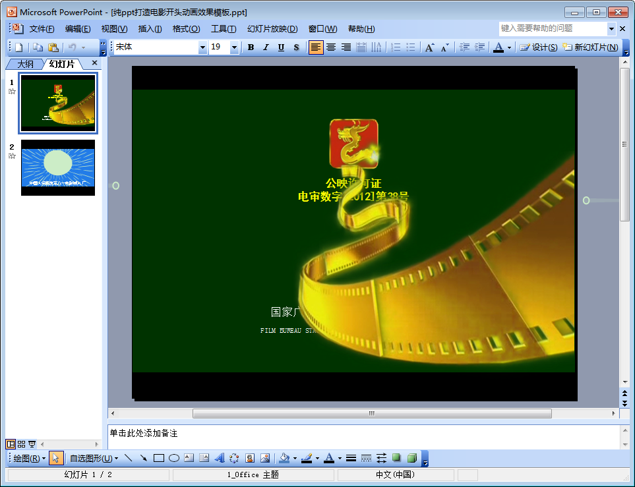
Task: Toggle text Shadow formatting
Action: 296,47
